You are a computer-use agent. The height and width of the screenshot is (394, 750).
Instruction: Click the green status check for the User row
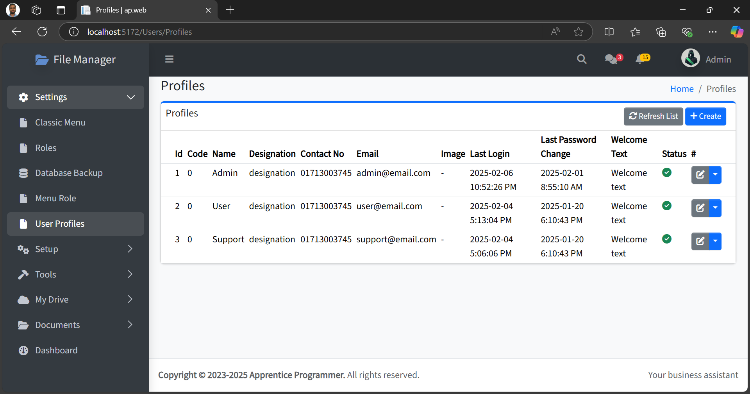click(x=667, y=205)
